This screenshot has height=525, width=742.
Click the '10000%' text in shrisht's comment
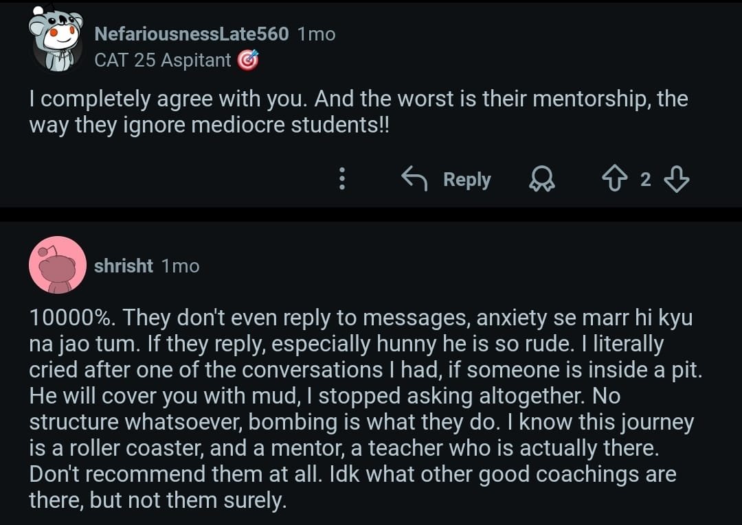[71, 318]
